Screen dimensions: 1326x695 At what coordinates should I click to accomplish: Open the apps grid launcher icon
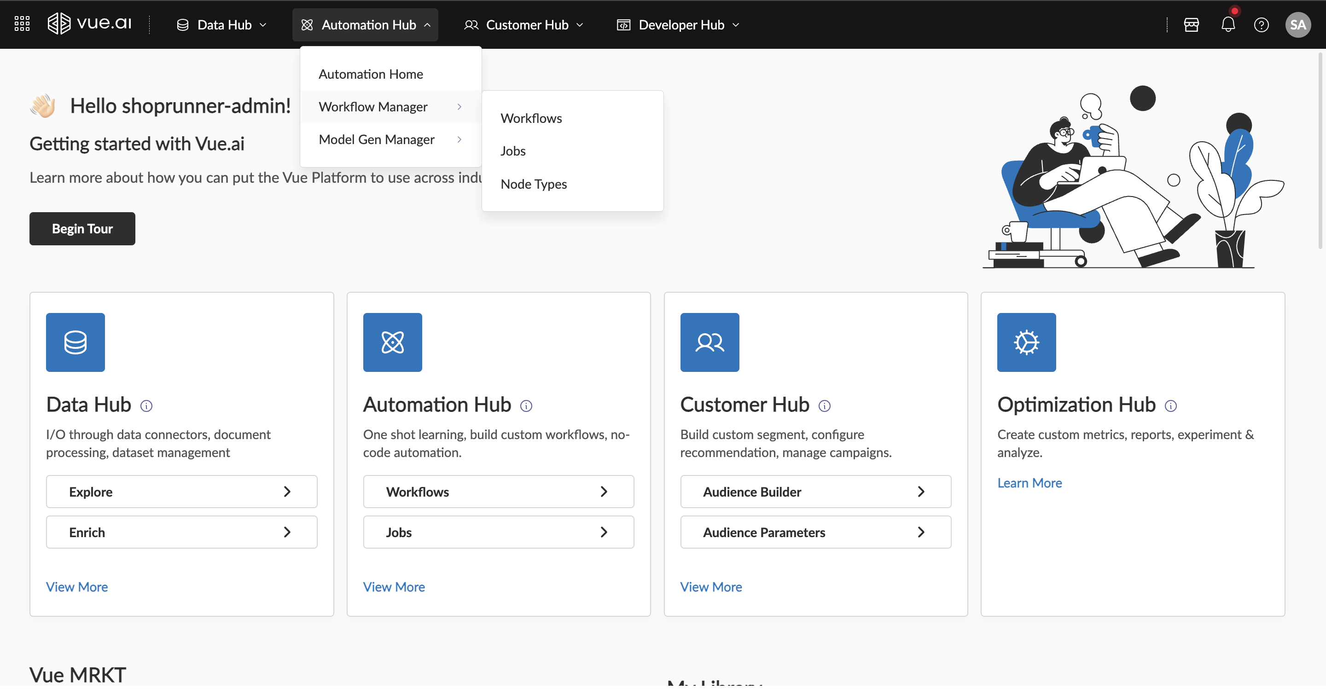[x=22, y=24]
